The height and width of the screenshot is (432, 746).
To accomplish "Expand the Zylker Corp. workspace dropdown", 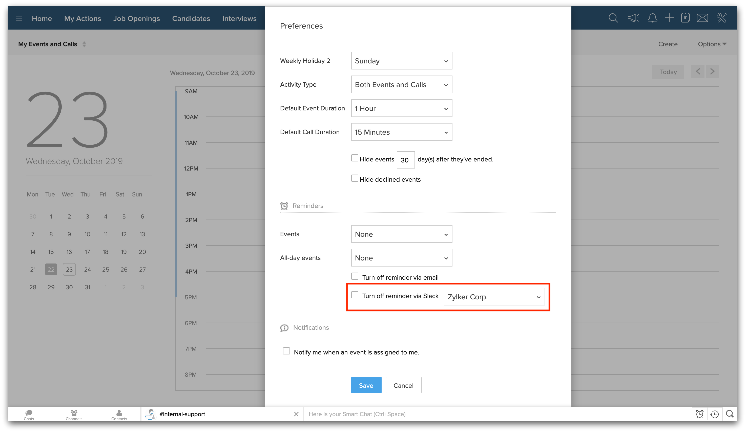I will pos(494,297).
